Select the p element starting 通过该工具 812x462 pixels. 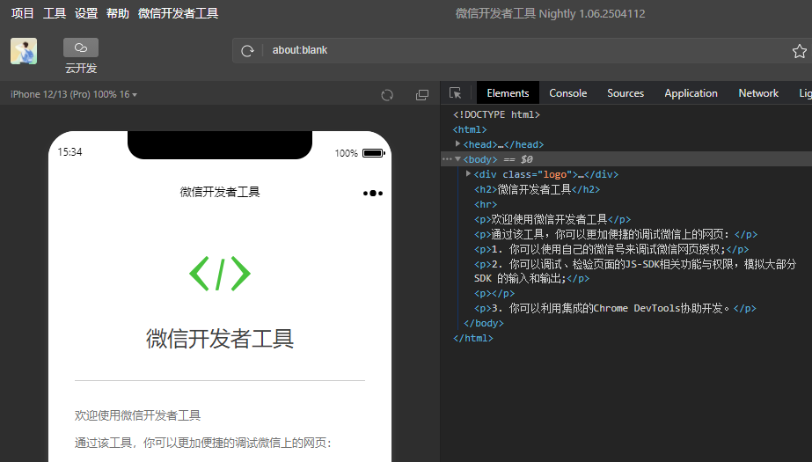[x=616, y=235]
